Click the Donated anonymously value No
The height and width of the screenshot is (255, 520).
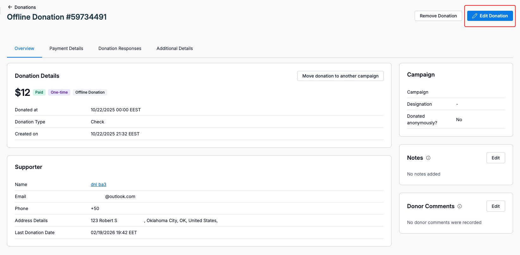point(459,120)
